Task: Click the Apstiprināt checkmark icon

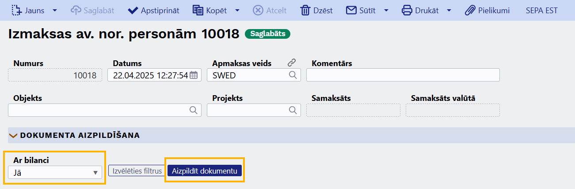Action: click(x=133, y=10)
